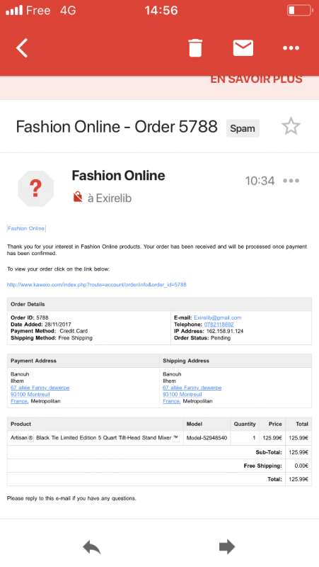Tap the red unsecured lock icon

click(78, 197)
